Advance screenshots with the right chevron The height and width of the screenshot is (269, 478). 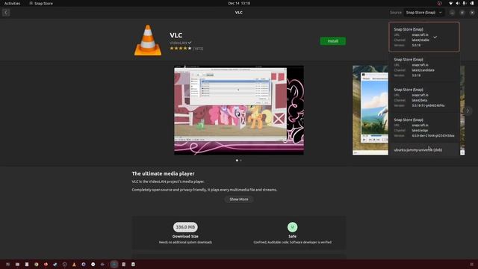pyautogui.click(x=468, y=111)
